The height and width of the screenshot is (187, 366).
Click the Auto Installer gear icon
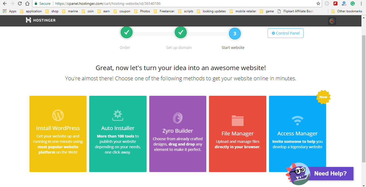coord(118,115)
